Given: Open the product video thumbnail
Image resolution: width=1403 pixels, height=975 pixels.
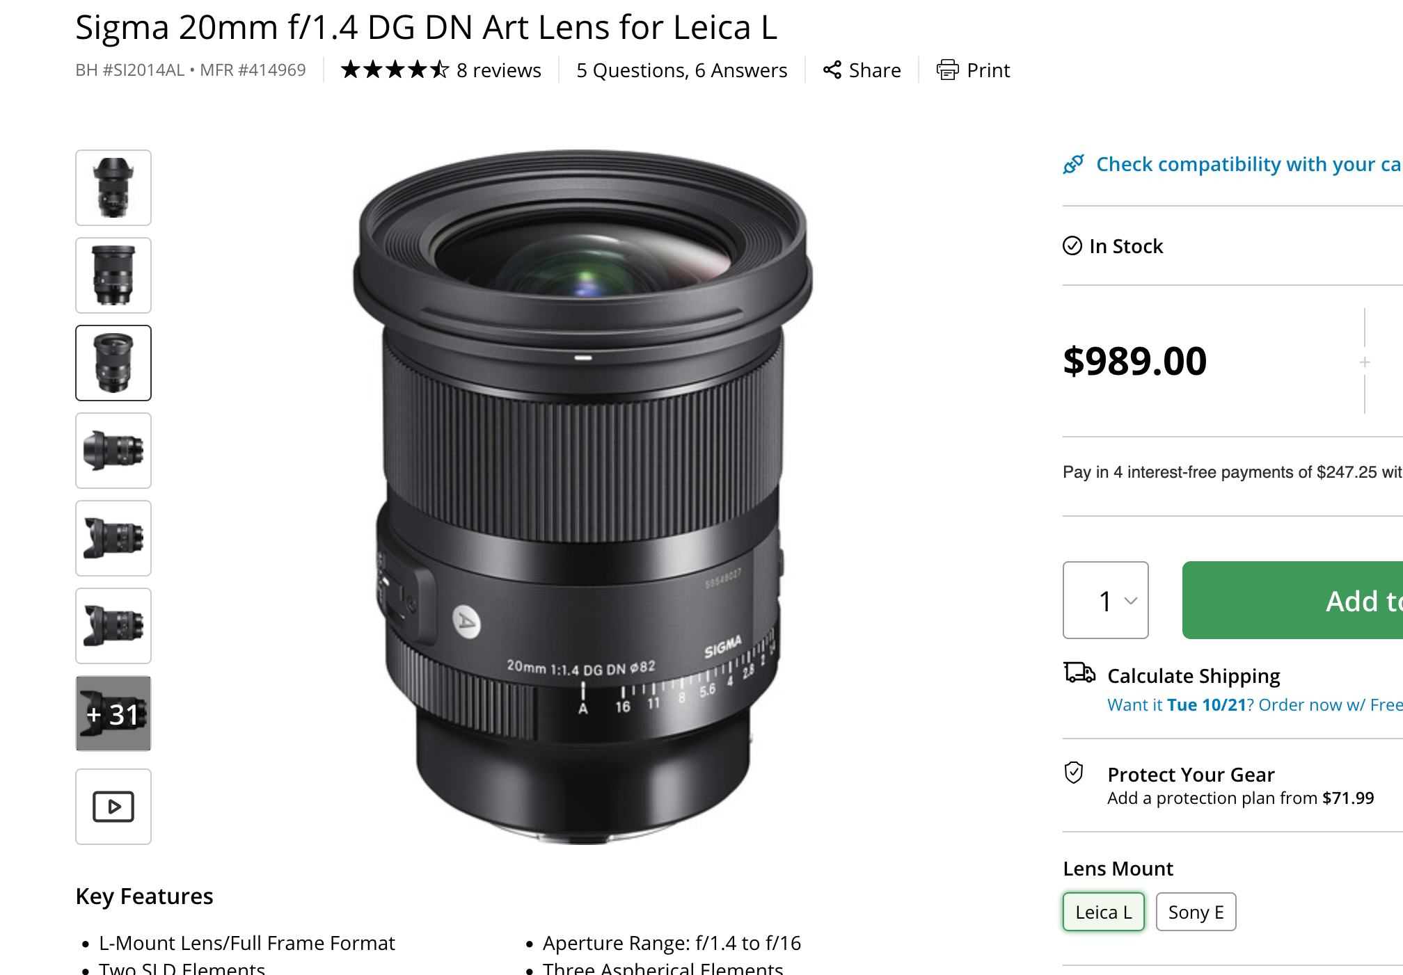Looking at the screenshot, I should 113,807.
